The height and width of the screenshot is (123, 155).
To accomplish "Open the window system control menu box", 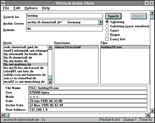I will tap(3, 3).
